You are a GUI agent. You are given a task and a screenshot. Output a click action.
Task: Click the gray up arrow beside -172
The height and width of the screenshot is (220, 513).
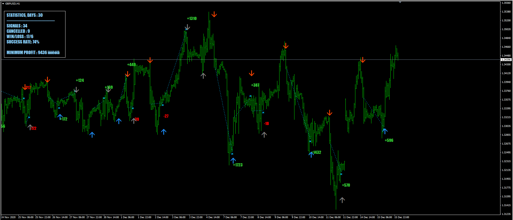tap(30, 127)
